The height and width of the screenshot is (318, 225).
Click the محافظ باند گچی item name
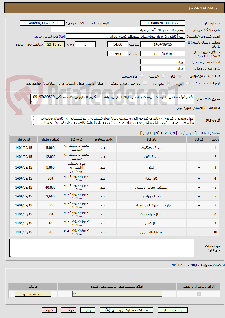coord(151,232)
